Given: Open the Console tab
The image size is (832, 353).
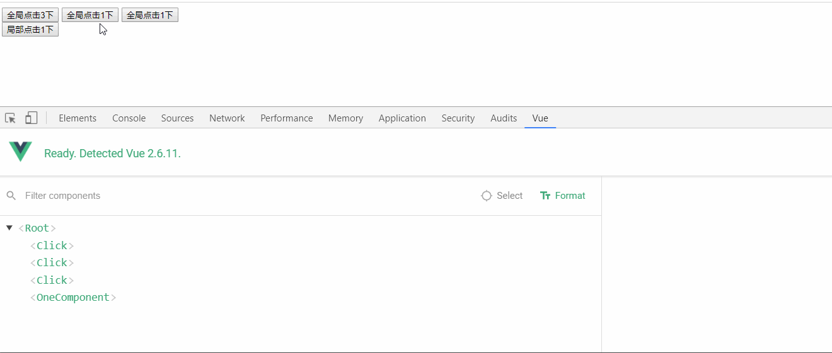Looking at the screenshot, I should (129, 118).
